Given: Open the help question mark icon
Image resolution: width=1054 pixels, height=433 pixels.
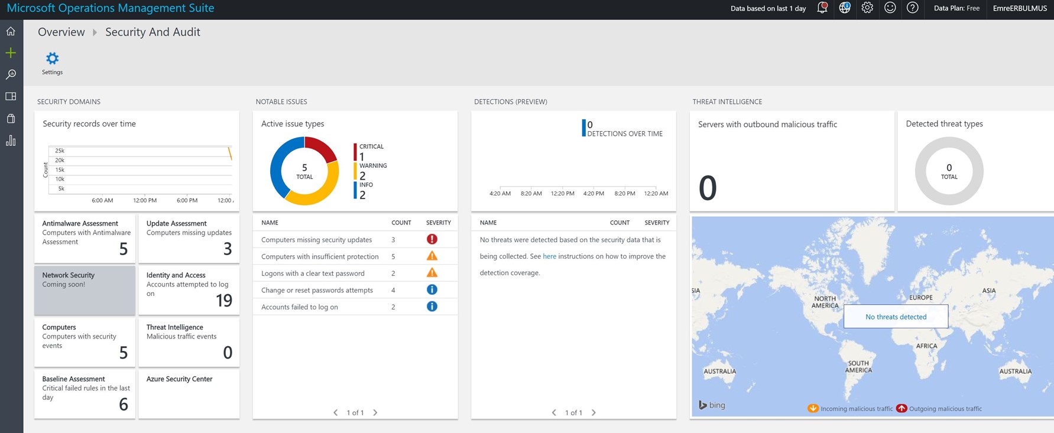Looking at the screenshot, I should (913, 8).
